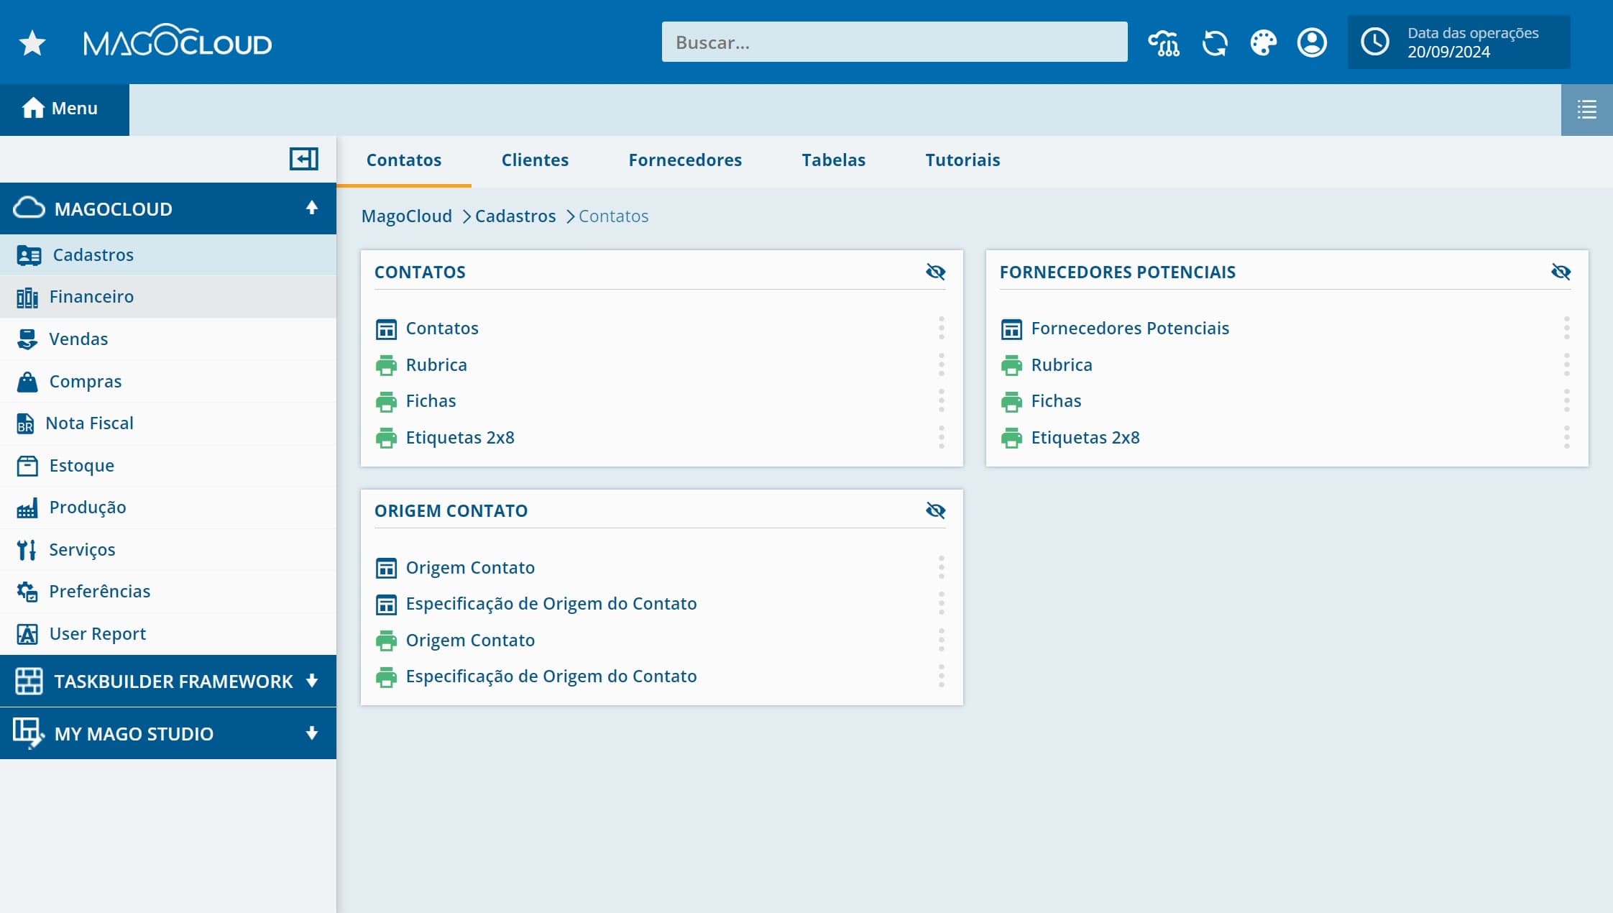Switch to the Clientes tab
1613x913 pixels.
(535, 160)
